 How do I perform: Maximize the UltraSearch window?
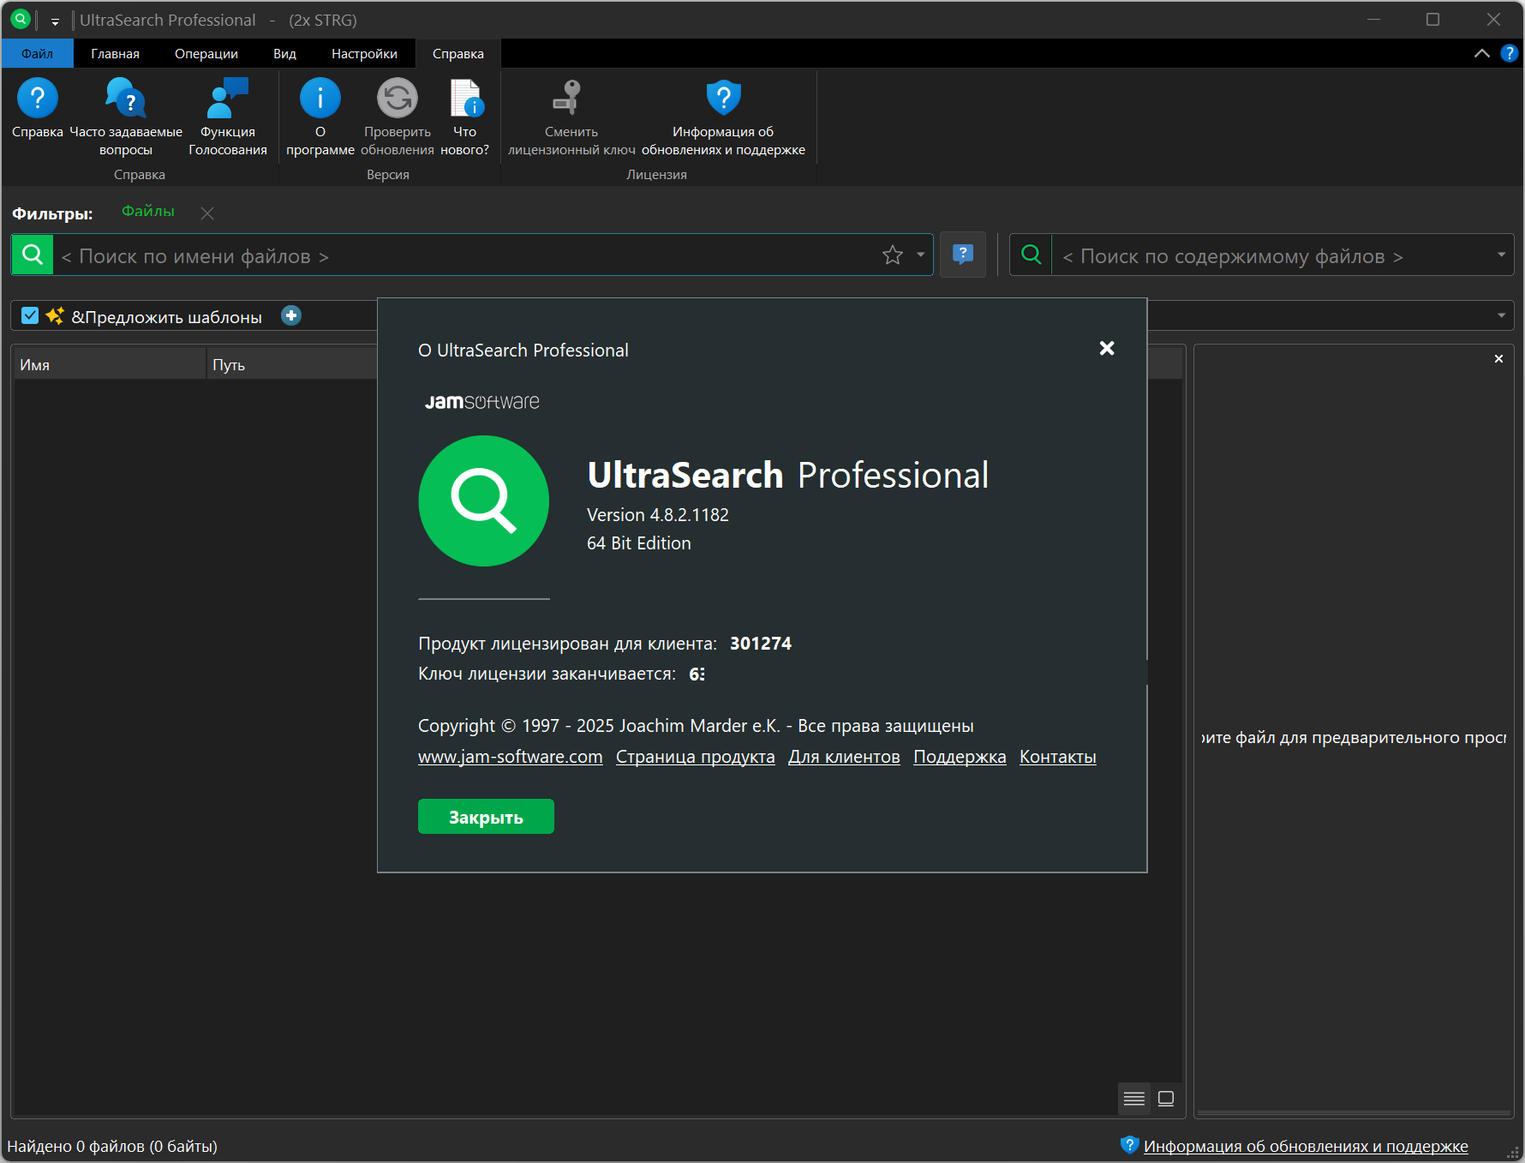(x=1432, y=19)
